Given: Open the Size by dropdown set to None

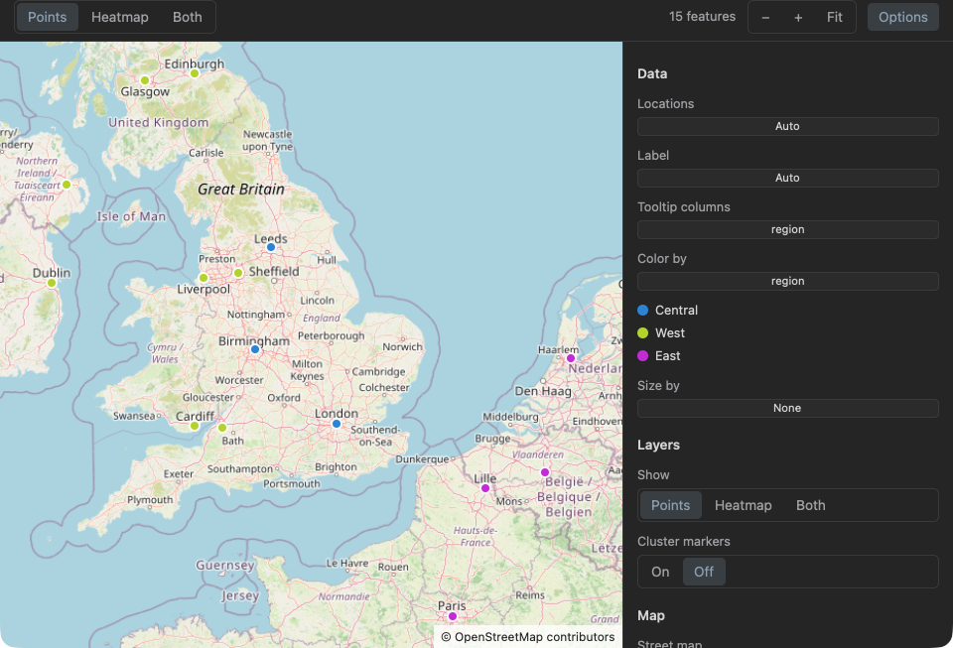Looking at the screenshot, I should click(x=787, y=408).
